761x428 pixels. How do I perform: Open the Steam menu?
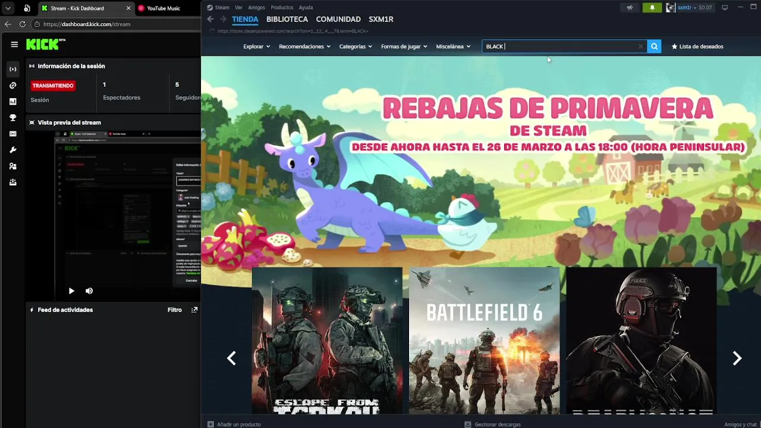(222, 8)
